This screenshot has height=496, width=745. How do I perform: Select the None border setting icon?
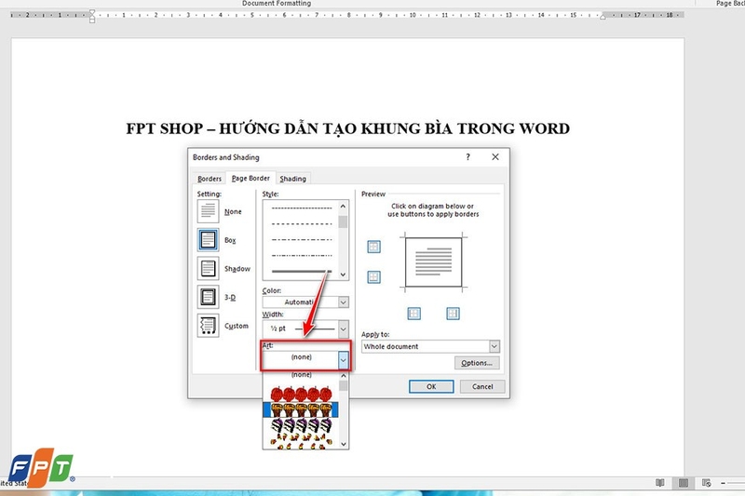[x=208, y=211]
